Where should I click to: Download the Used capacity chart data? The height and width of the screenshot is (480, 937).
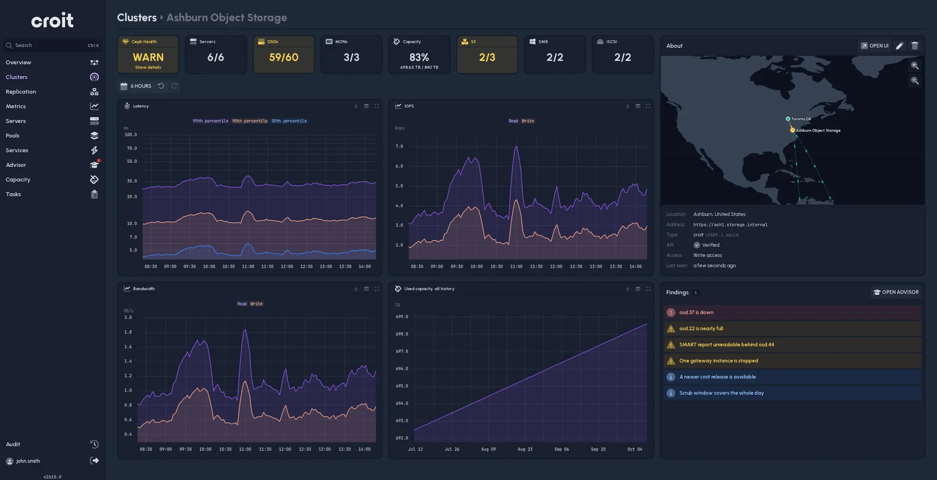coord(628,289)
